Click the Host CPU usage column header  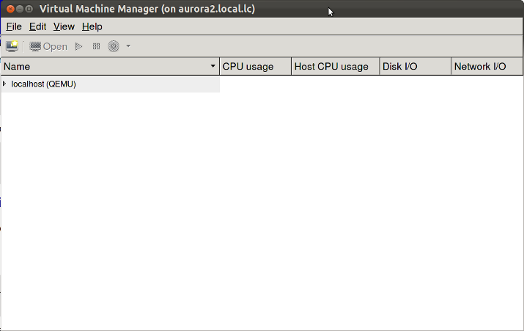(335, 67)
